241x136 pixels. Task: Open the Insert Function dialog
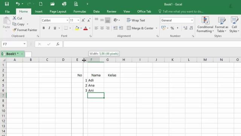pyautogui.click(x=58, y=44)
